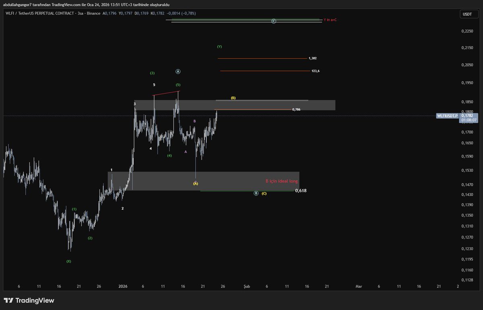Click the 0,1590 price axis label

[467, 156]
